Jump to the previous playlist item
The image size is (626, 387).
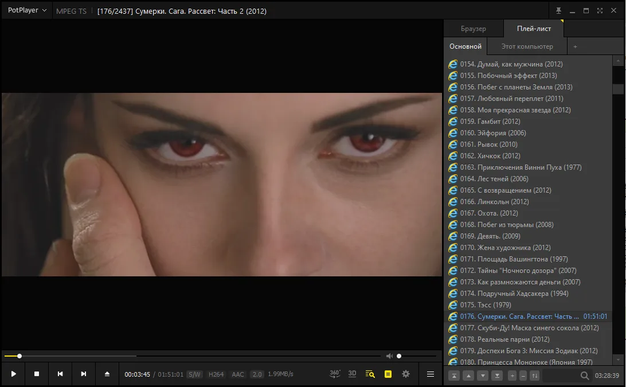pyautogui.click(x=60, y=374)
